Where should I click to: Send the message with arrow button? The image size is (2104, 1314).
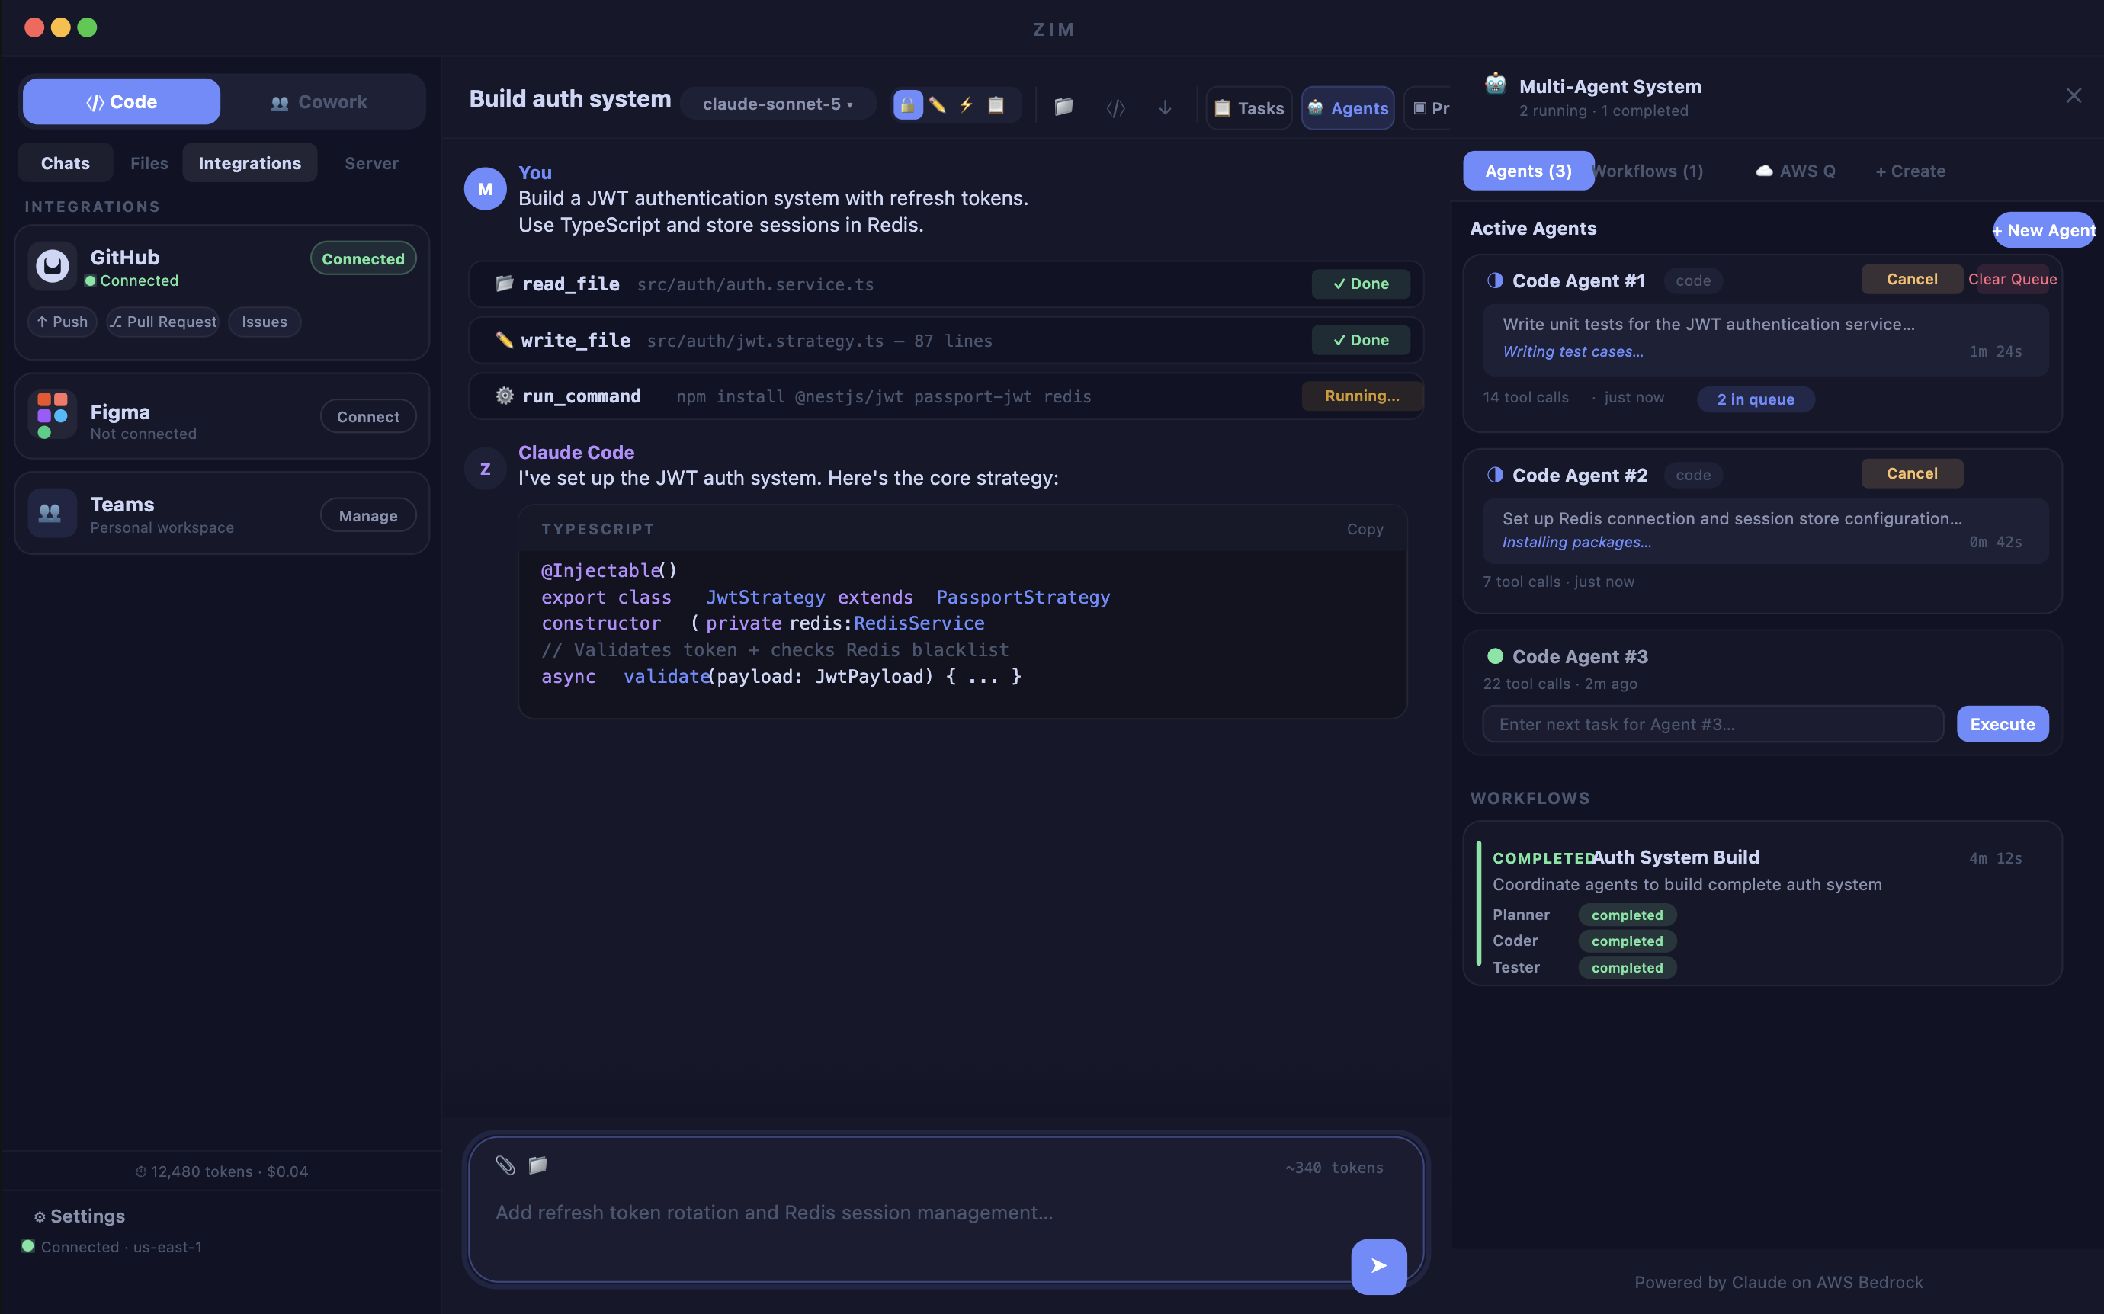pos(1378,1266)
